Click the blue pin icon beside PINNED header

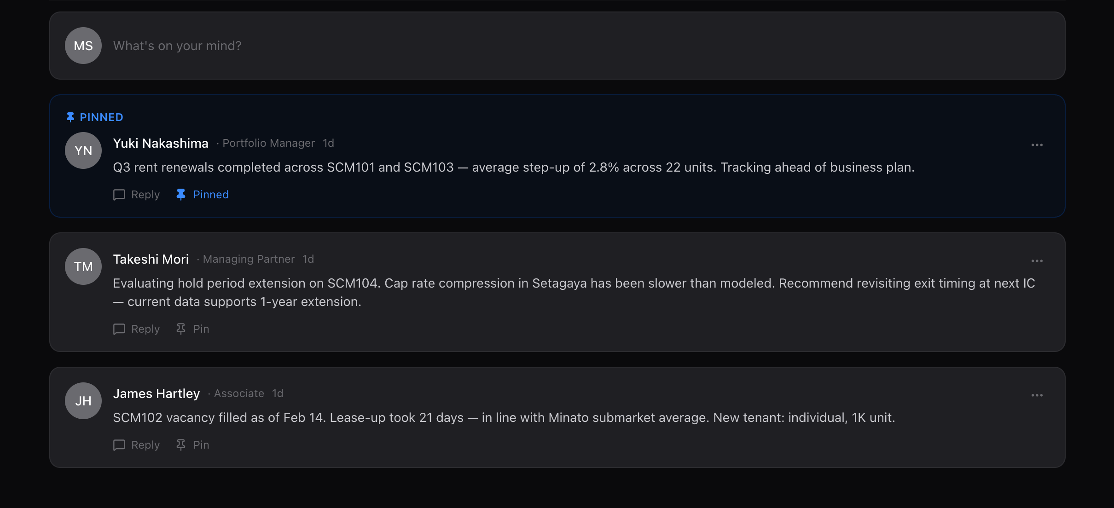click(70, 117)
